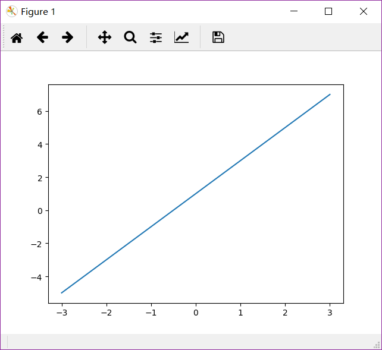This screenshot has height=350, width=382.
Task: Click the y-axis tick label 4
Action: (x=40, y=145)
